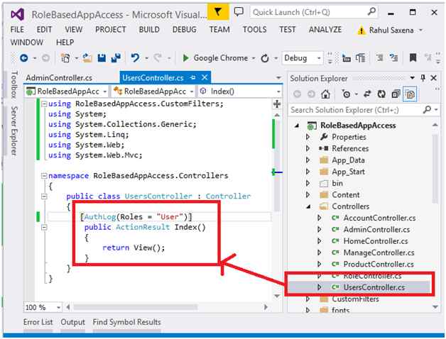The height and width of the screenshot is (339, 446).
Task: Collapse the namespace code region
Action: click(x=44, y=176)
